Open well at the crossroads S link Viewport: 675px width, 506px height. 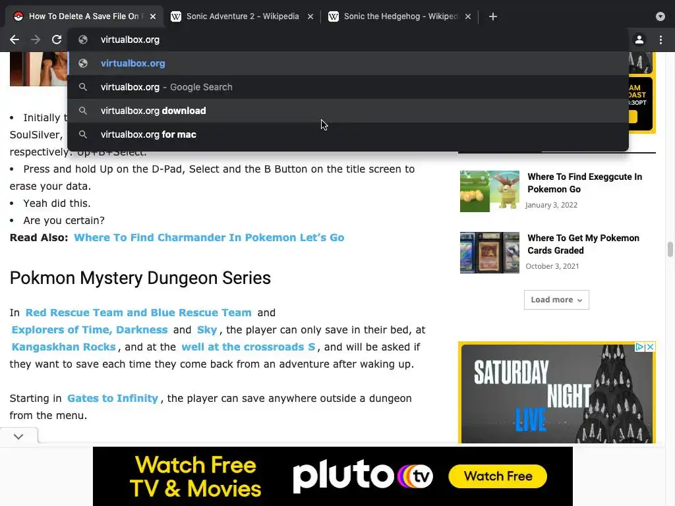[249, 347]
